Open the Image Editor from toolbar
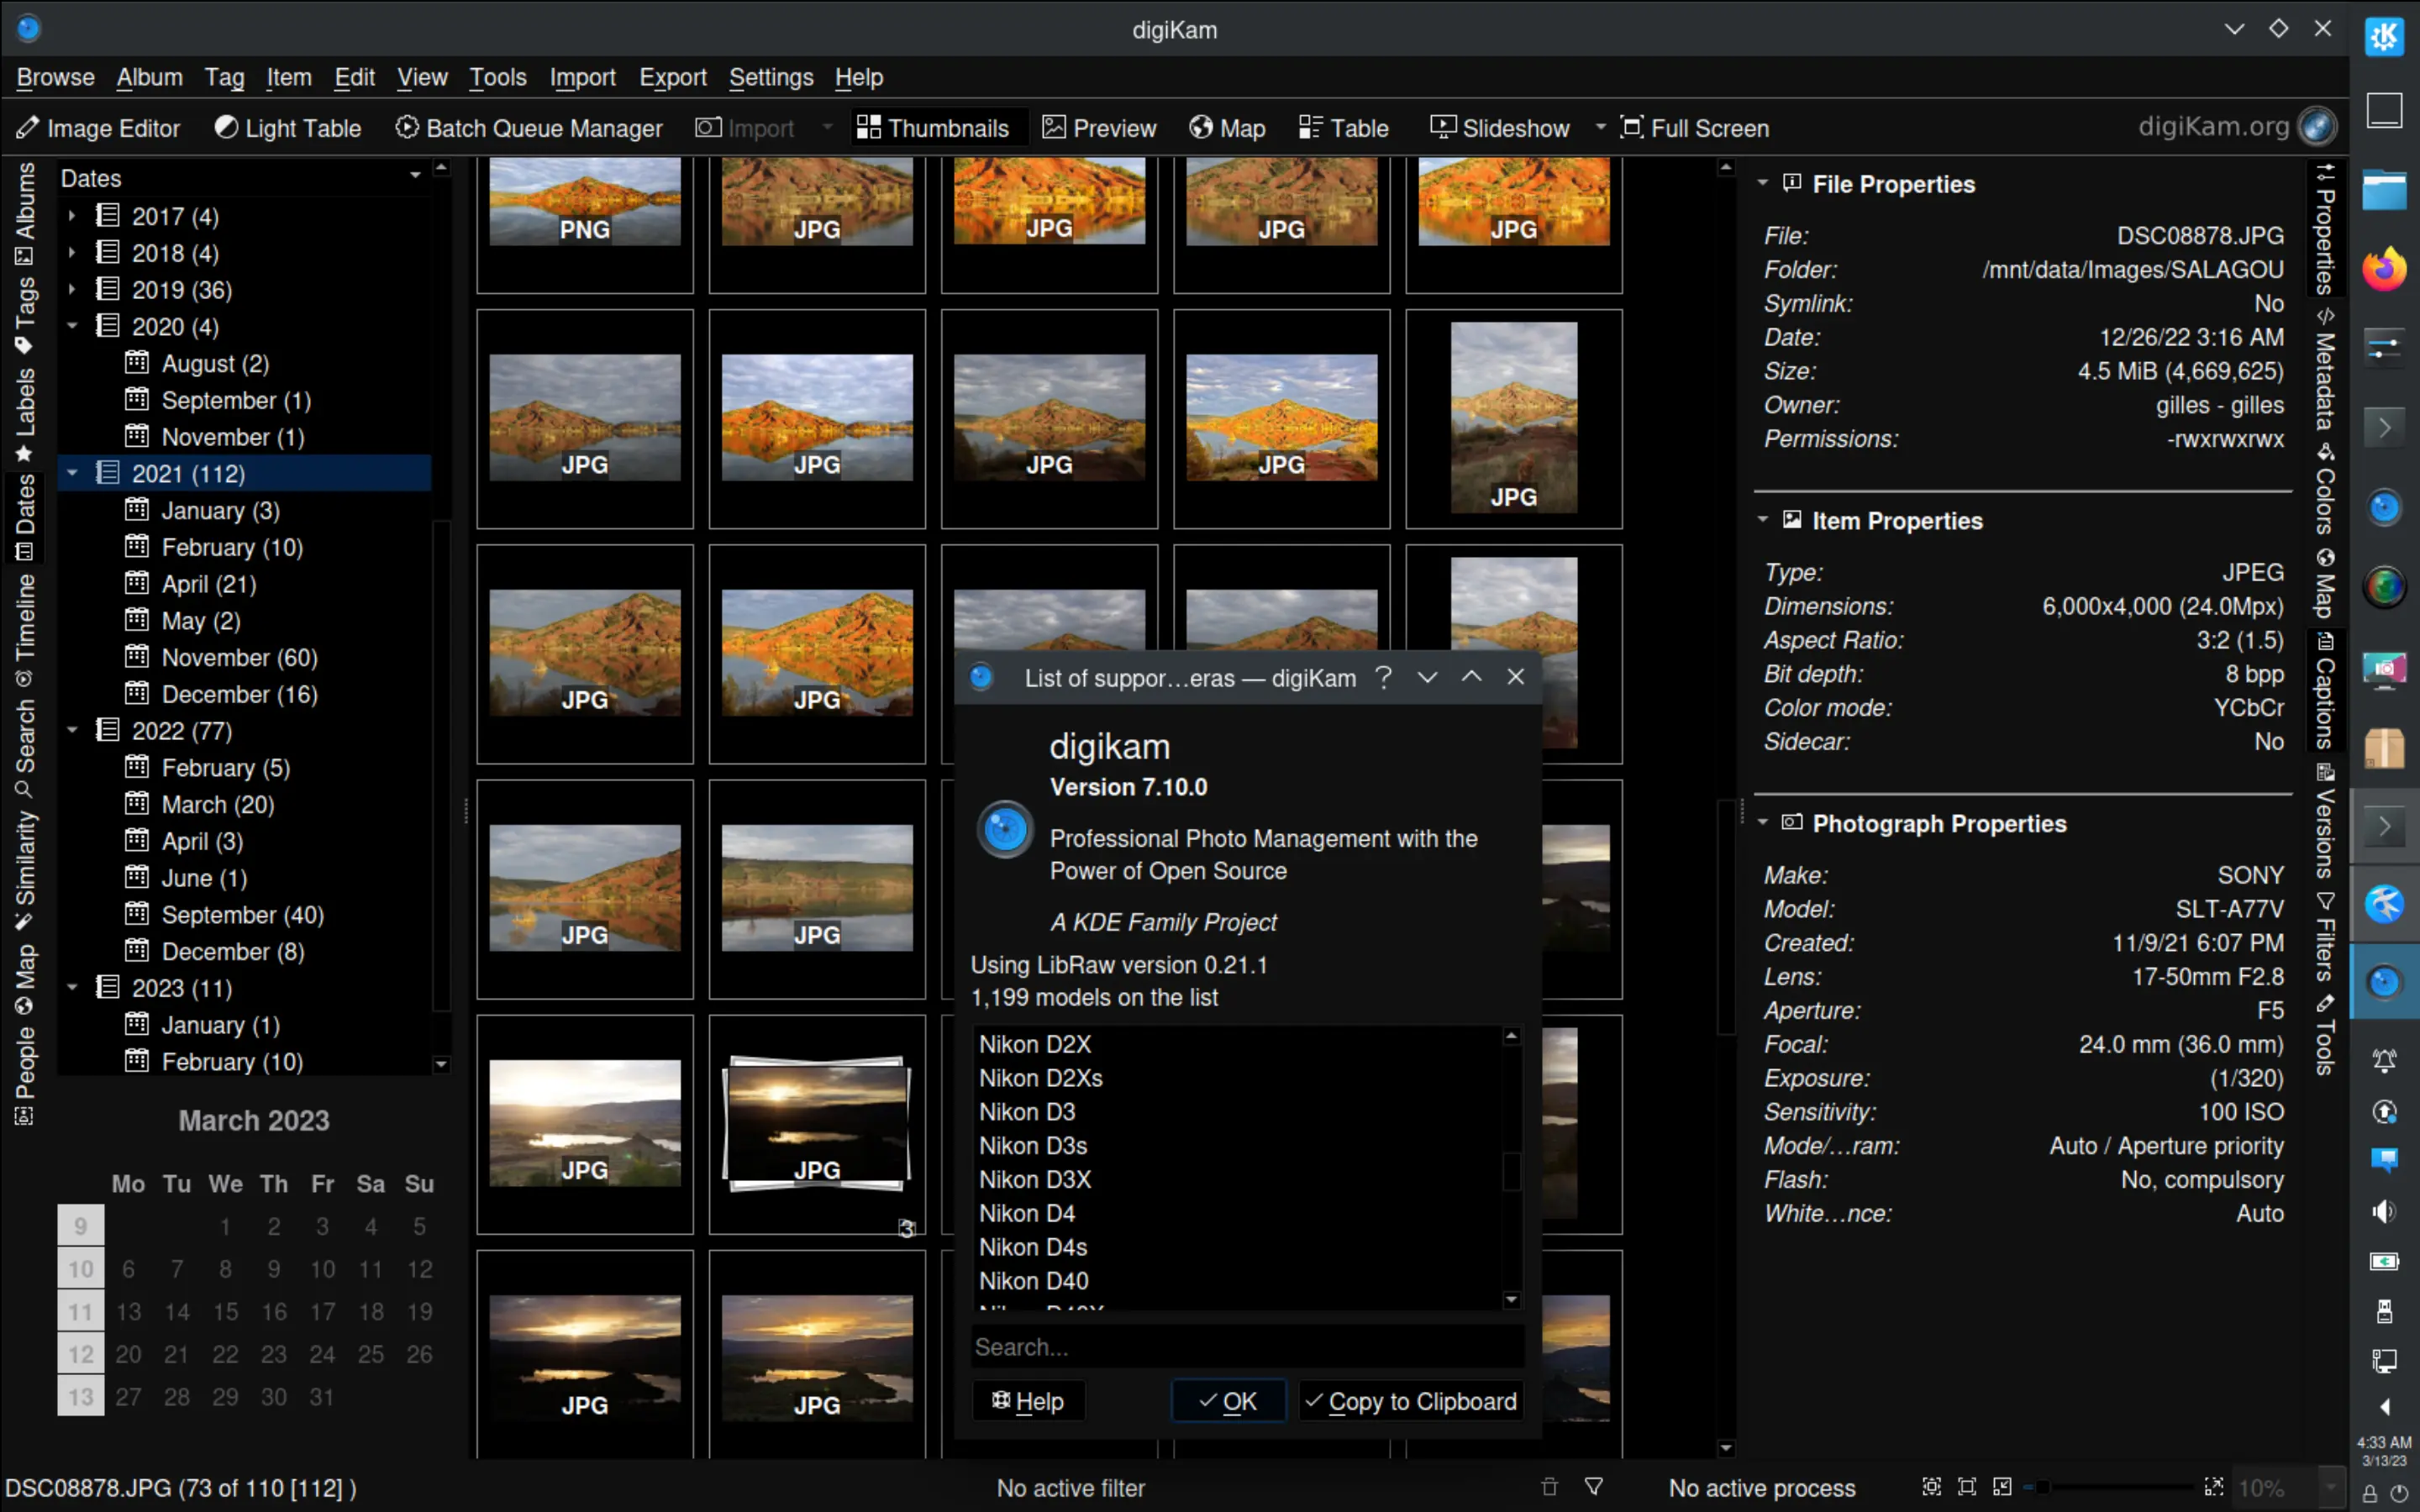This screenshot has height=1512, width=2420. (98, 128)
